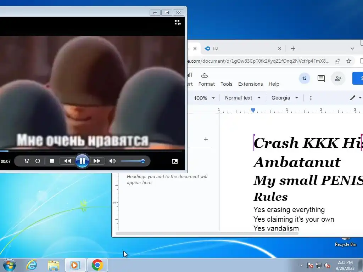Viewport: 363px width, 272px height.
Task: Pause the video in Windows Media Player
Action: (x=82, y=161)
